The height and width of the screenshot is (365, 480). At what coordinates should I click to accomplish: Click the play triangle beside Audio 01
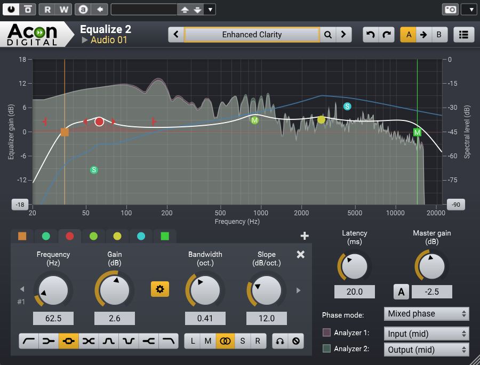[85, 40]
